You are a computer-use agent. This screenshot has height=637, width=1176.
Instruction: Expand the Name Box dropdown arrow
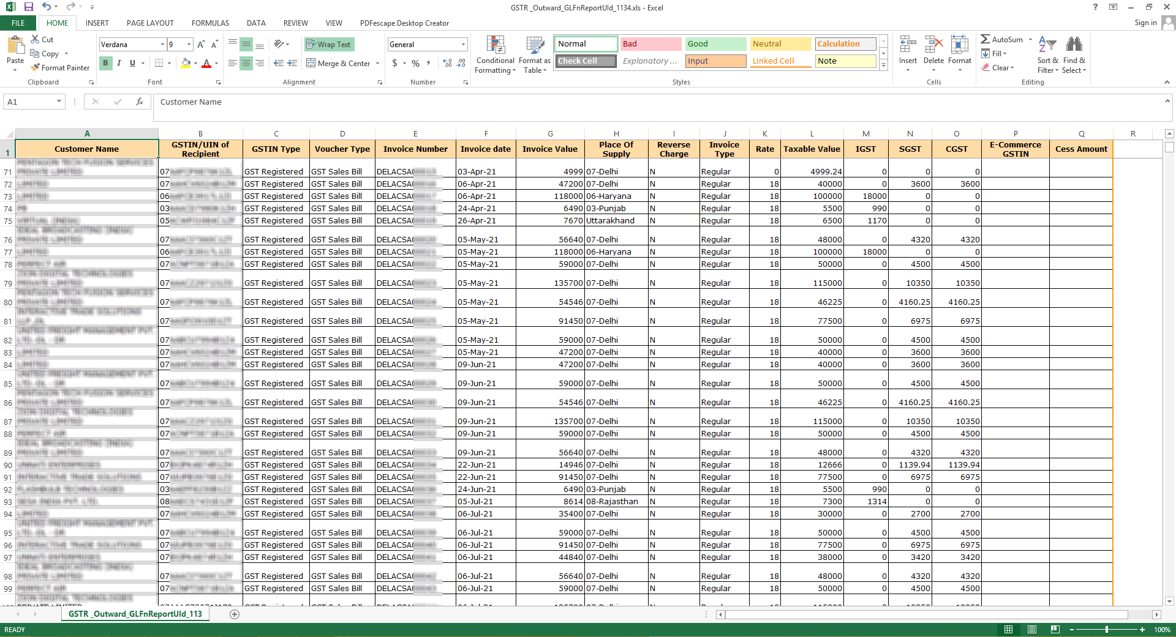pos(59,102)
